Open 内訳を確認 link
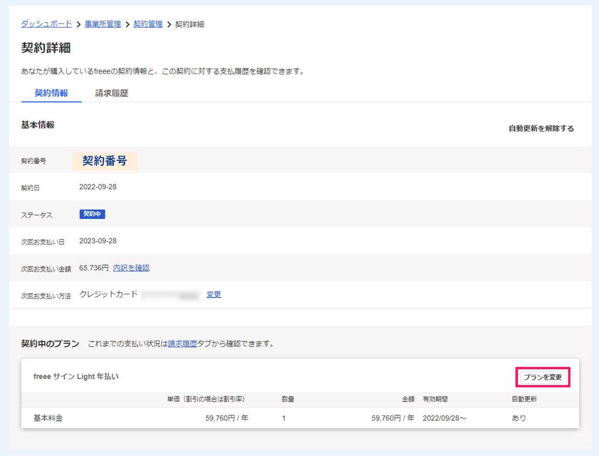 131,268
